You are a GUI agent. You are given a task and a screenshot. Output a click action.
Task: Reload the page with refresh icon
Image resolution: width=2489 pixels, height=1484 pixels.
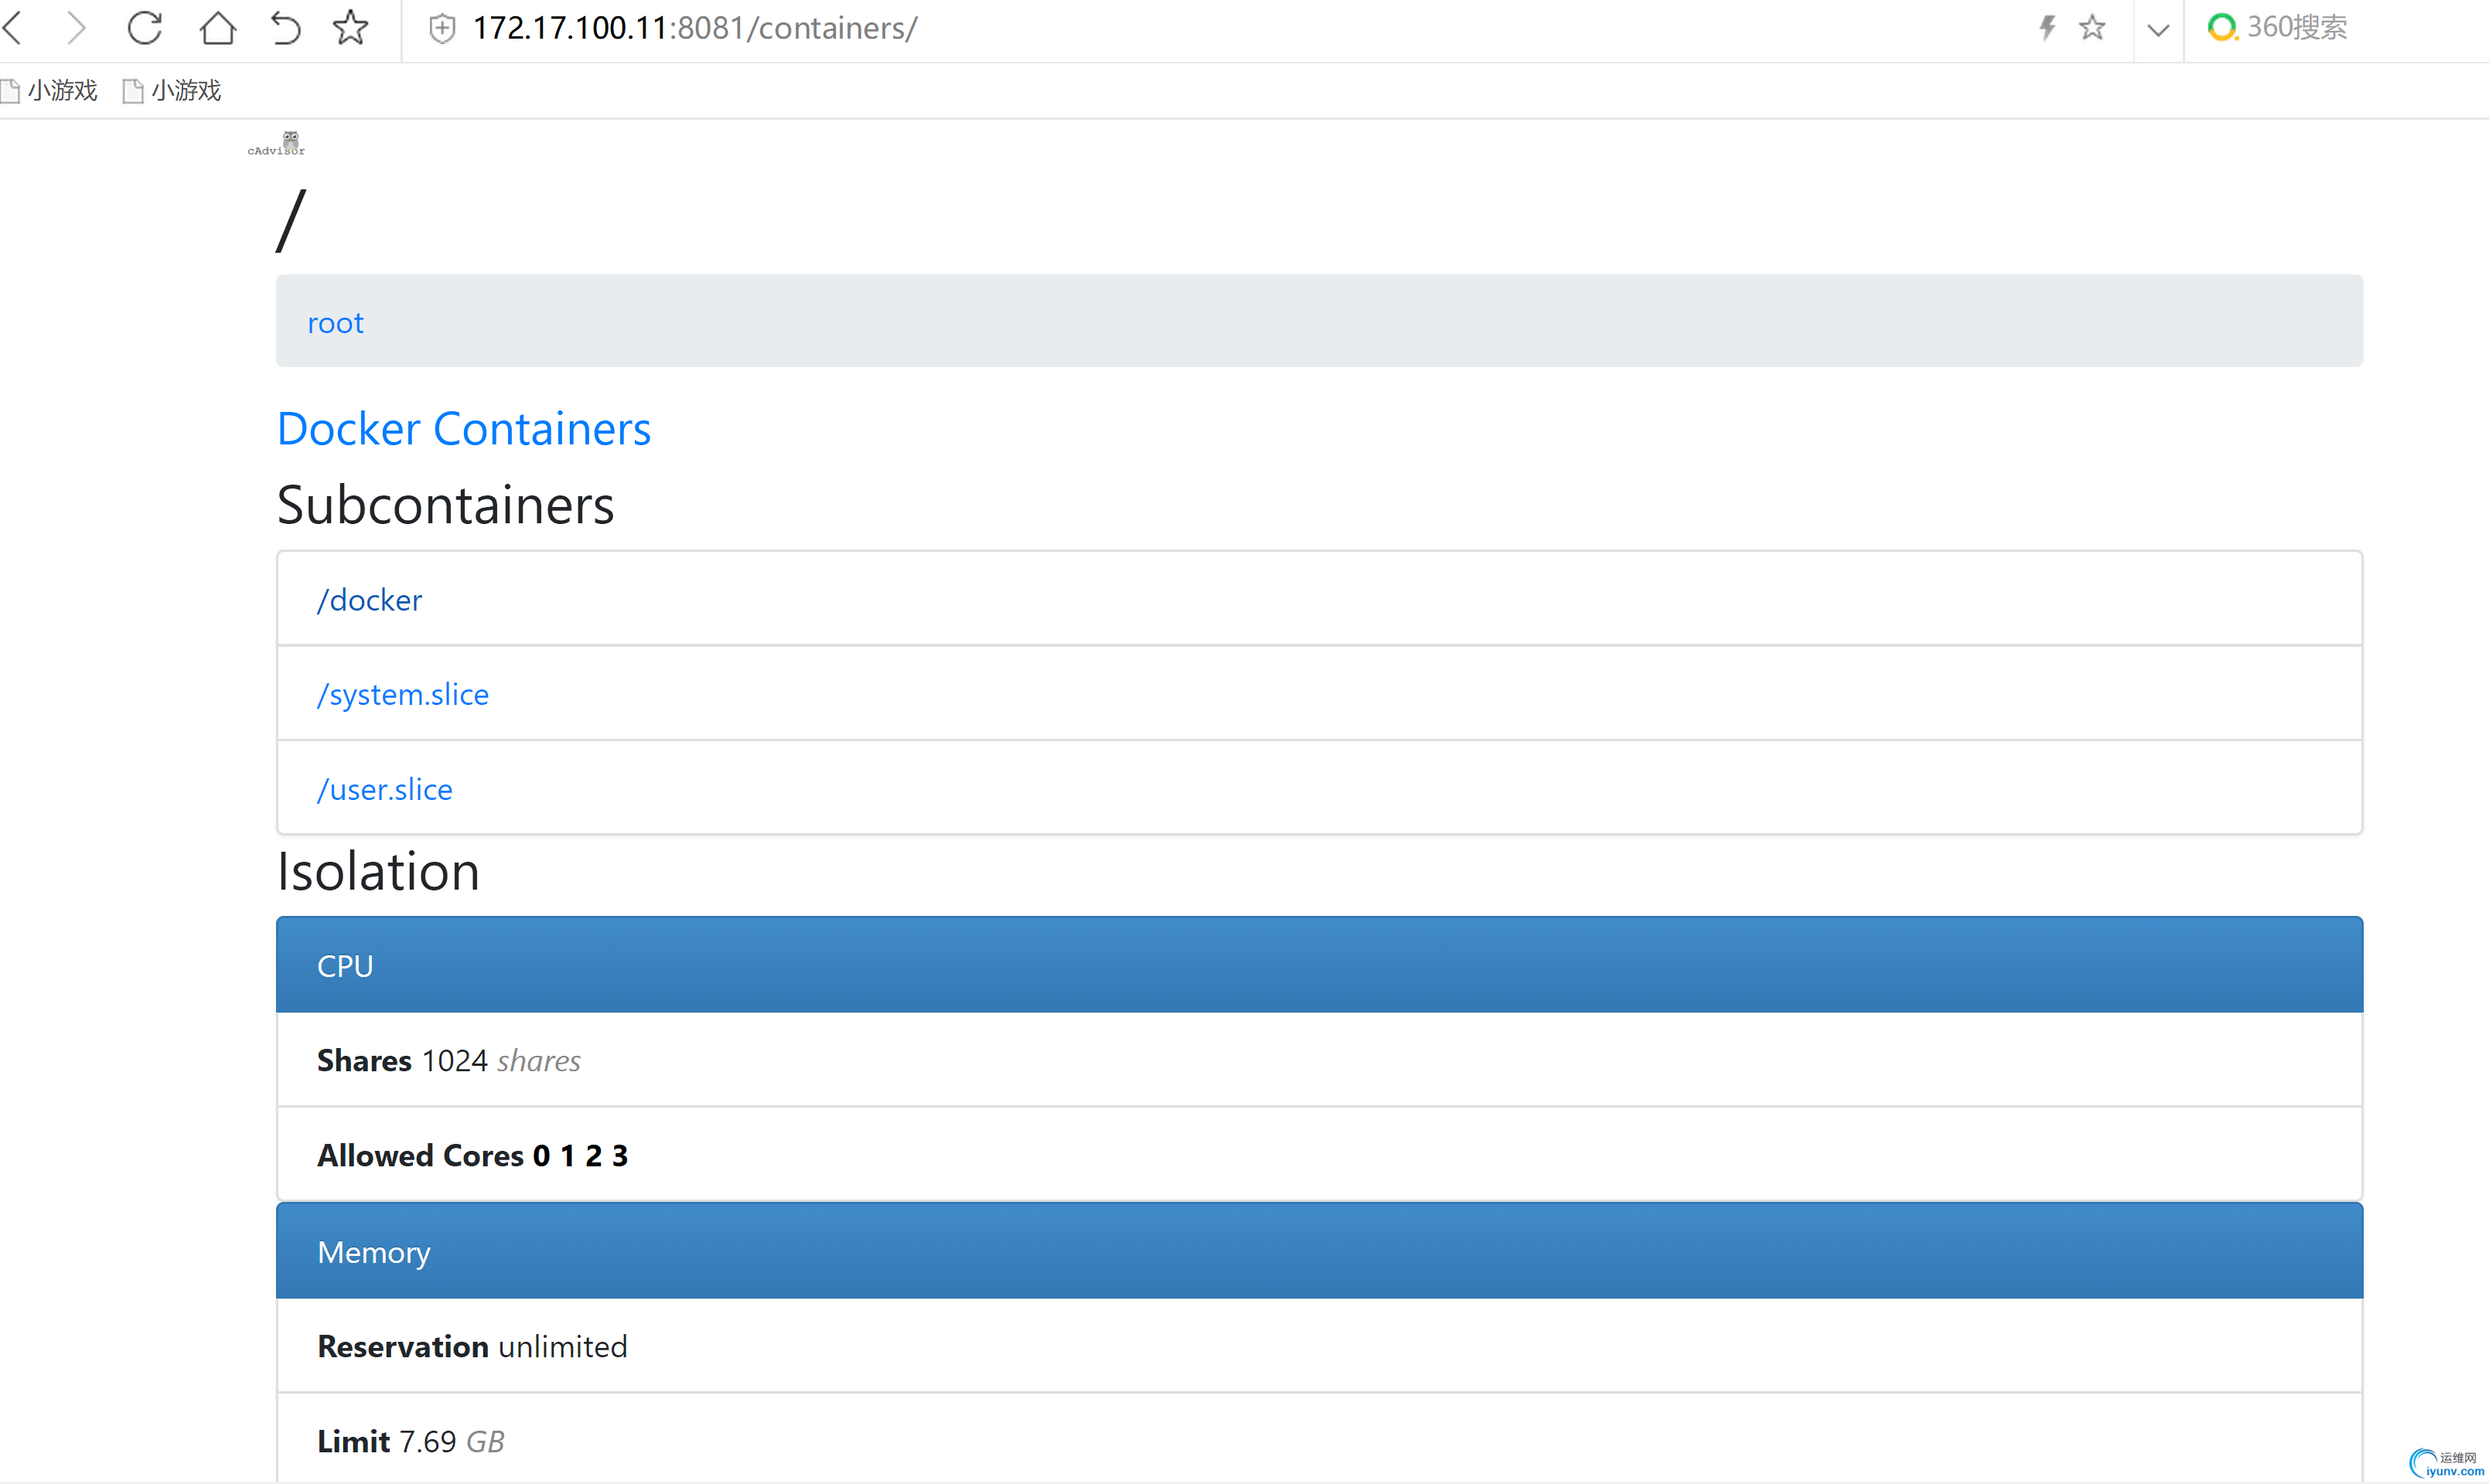tap(145, 28)
